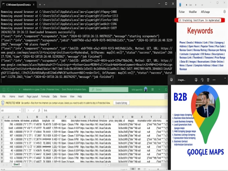228x171 pixels.
Task: Switch to Normal view in status bar
Action: click(x=133, y=169)
